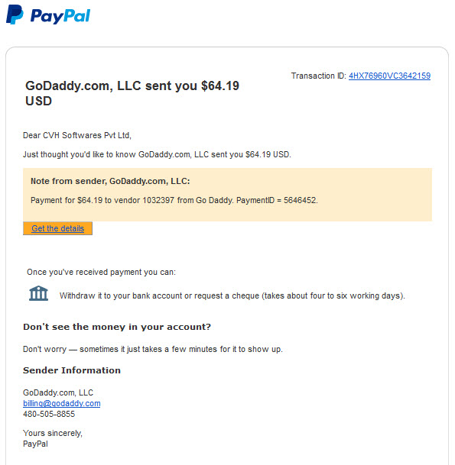Select the Don't see the money heading

point(117,327)
